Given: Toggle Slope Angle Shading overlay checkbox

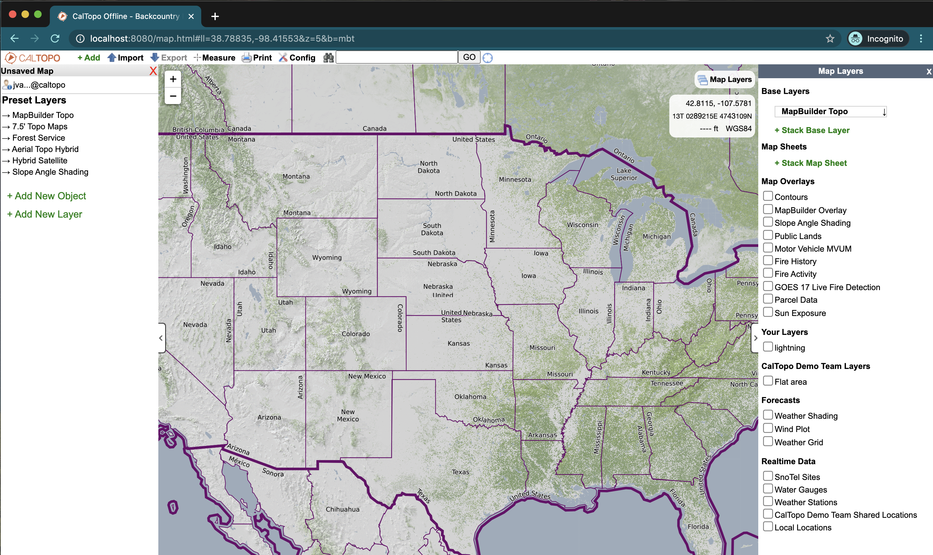Looking at the screenshot, I should 768,222.
